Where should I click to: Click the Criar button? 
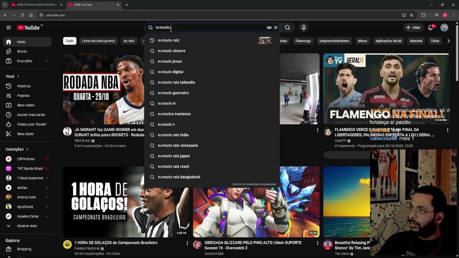413,28
